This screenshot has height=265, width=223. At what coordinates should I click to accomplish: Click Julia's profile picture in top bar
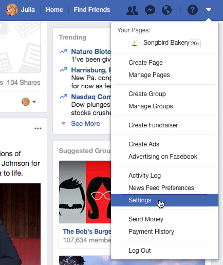[12, 10]
